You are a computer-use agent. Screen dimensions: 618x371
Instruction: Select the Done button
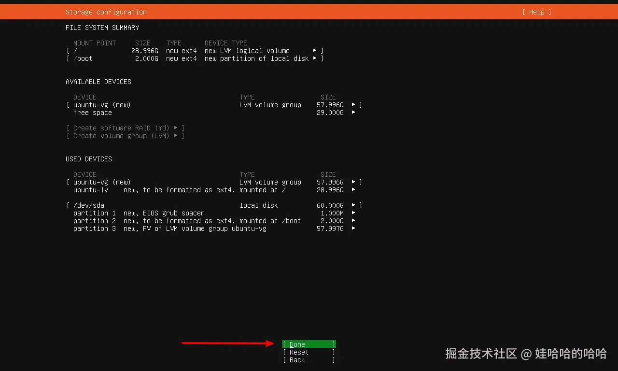coord(309,344)
